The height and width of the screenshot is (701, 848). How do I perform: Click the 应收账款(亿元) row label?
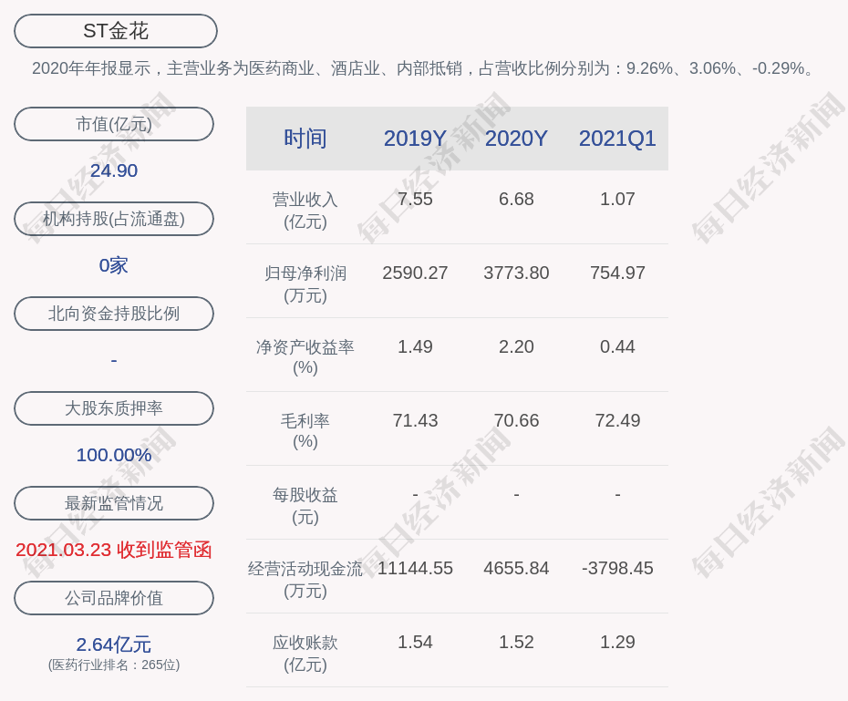pos(305,654)
